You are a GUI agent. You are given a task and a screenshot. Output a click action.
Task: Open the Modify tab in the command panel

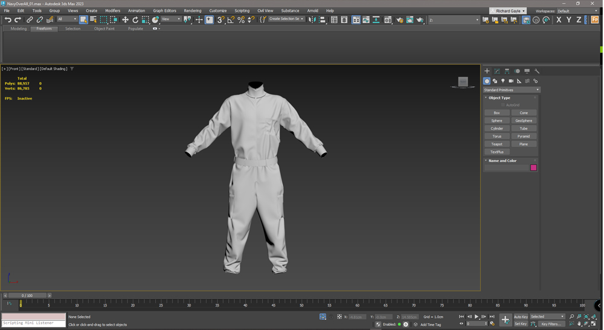tap(497, 71)
